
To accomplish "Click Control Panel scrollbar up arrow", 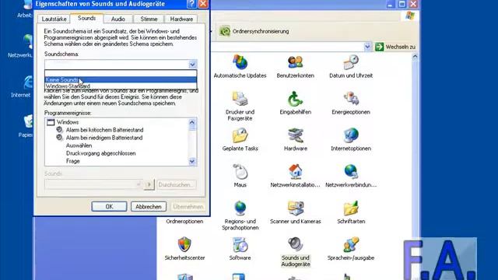I will [415, 57].
